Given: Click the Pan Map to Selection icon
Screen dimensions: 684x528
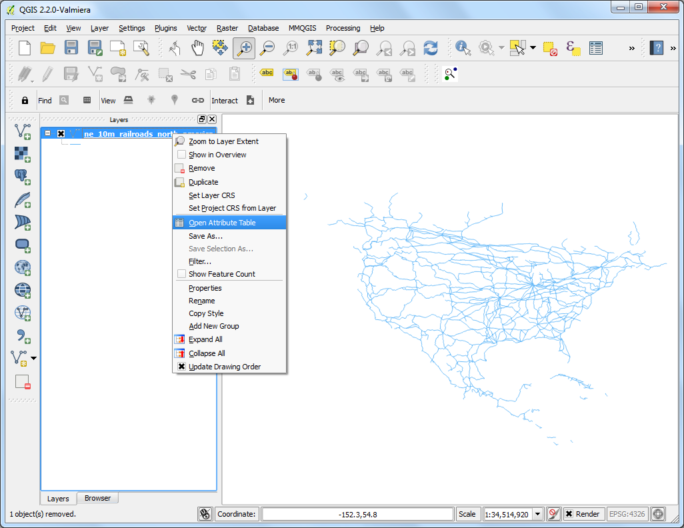Looking at the screenshot, I should coord(219,47).
